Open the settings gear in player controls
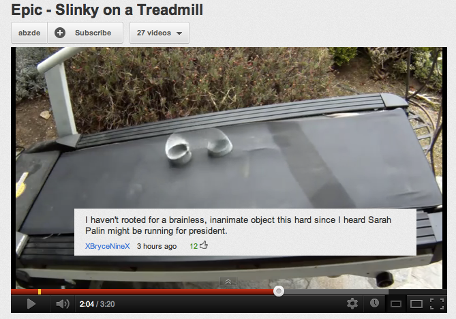 (352, 303)
